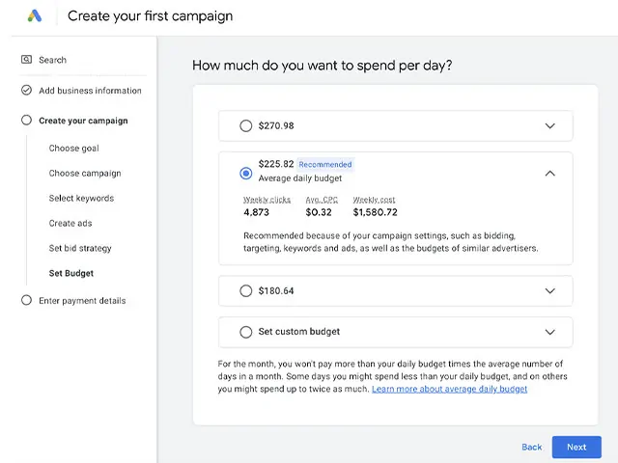Image resolution: width=618 pixels, height=463 pixels.
Task: Open the Select keywords step
Action: point(81,199)
